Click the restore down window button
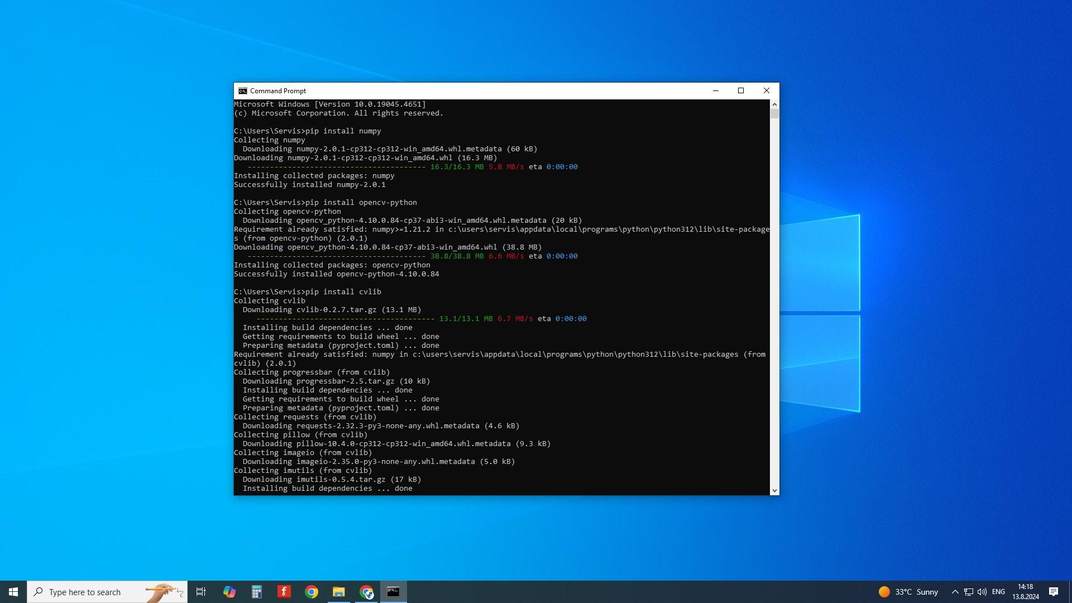Screen dimensions: 1072x603 pyautogui.click(x=740, y=90)
